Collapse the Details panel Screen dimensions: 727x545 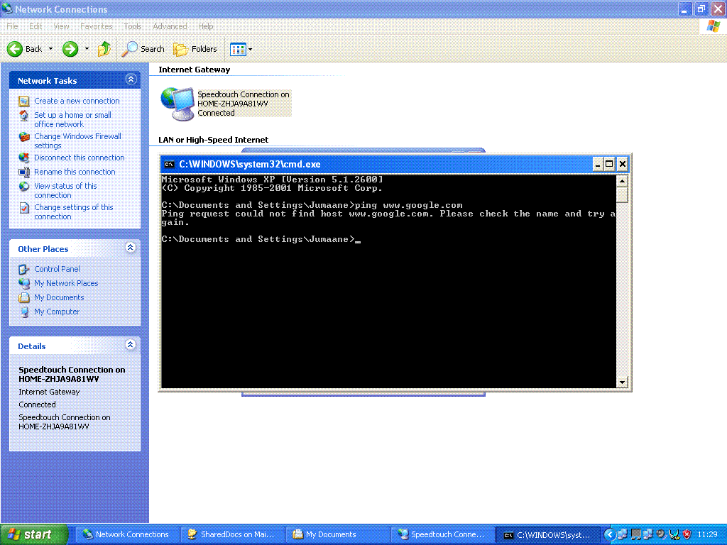point(131,346)
